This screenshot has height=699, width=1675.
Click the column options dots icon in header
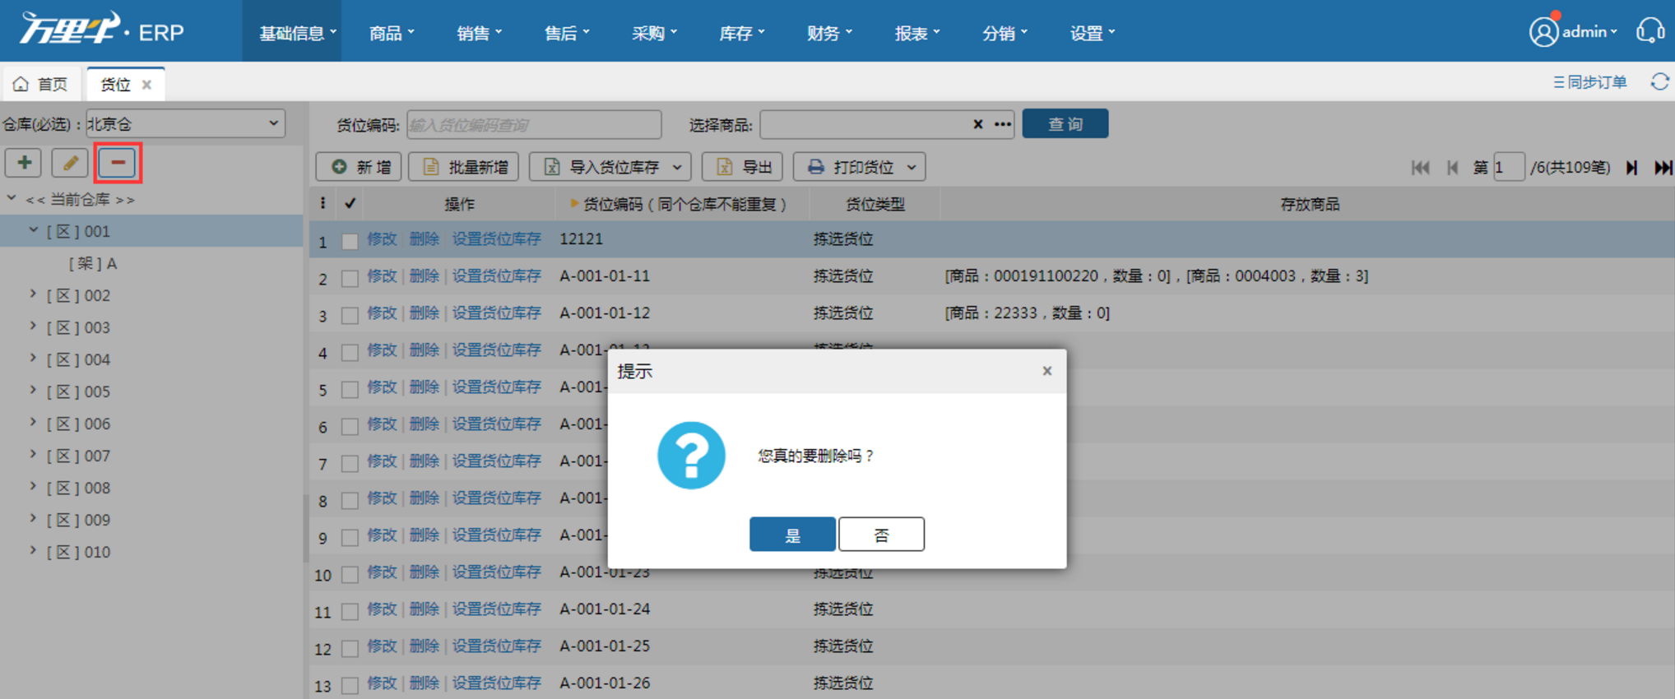322,203
